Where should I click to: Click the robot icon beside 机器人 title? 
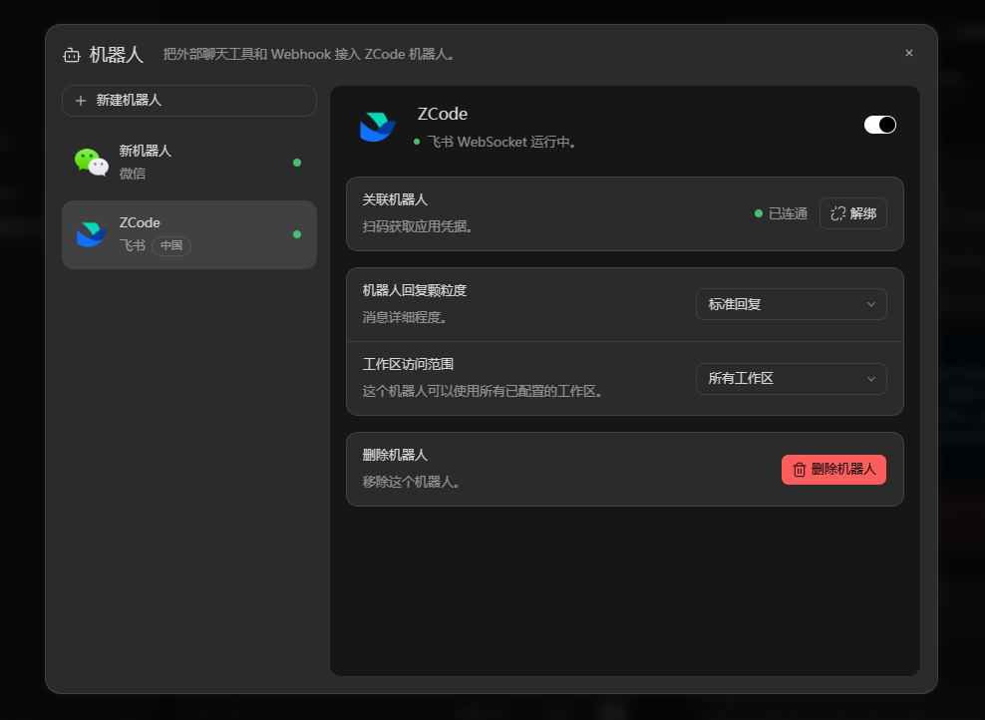[x=72, y=55]
